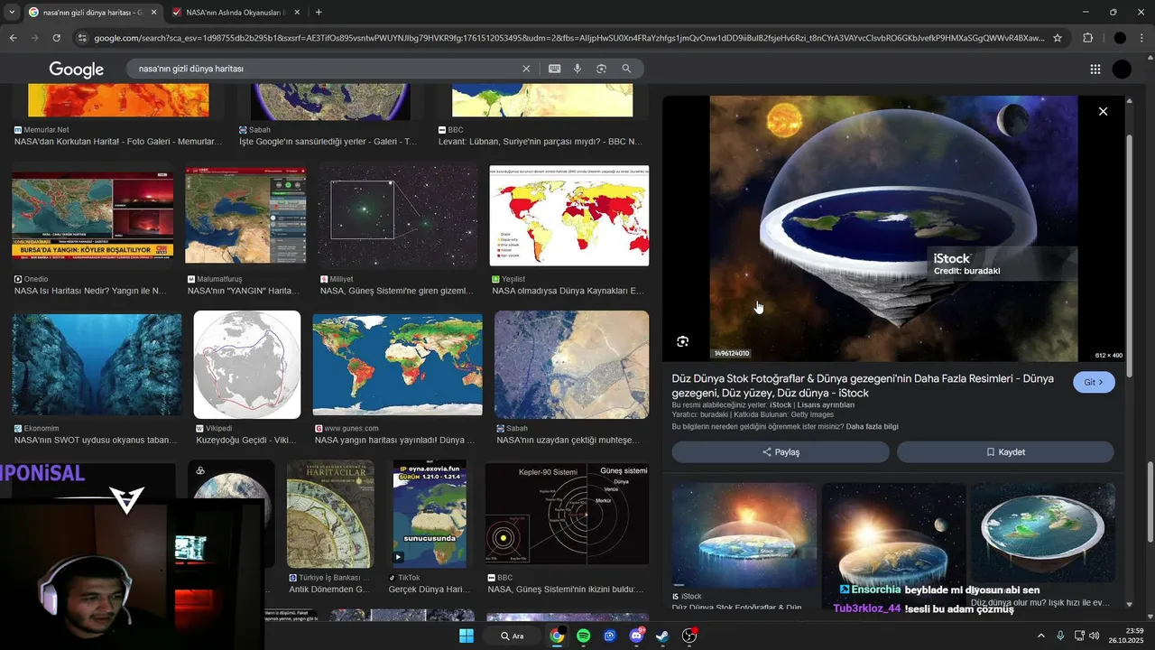Screen dimensions: 1155x650
Task: Open a new browser tab
Action: [319, 12]
